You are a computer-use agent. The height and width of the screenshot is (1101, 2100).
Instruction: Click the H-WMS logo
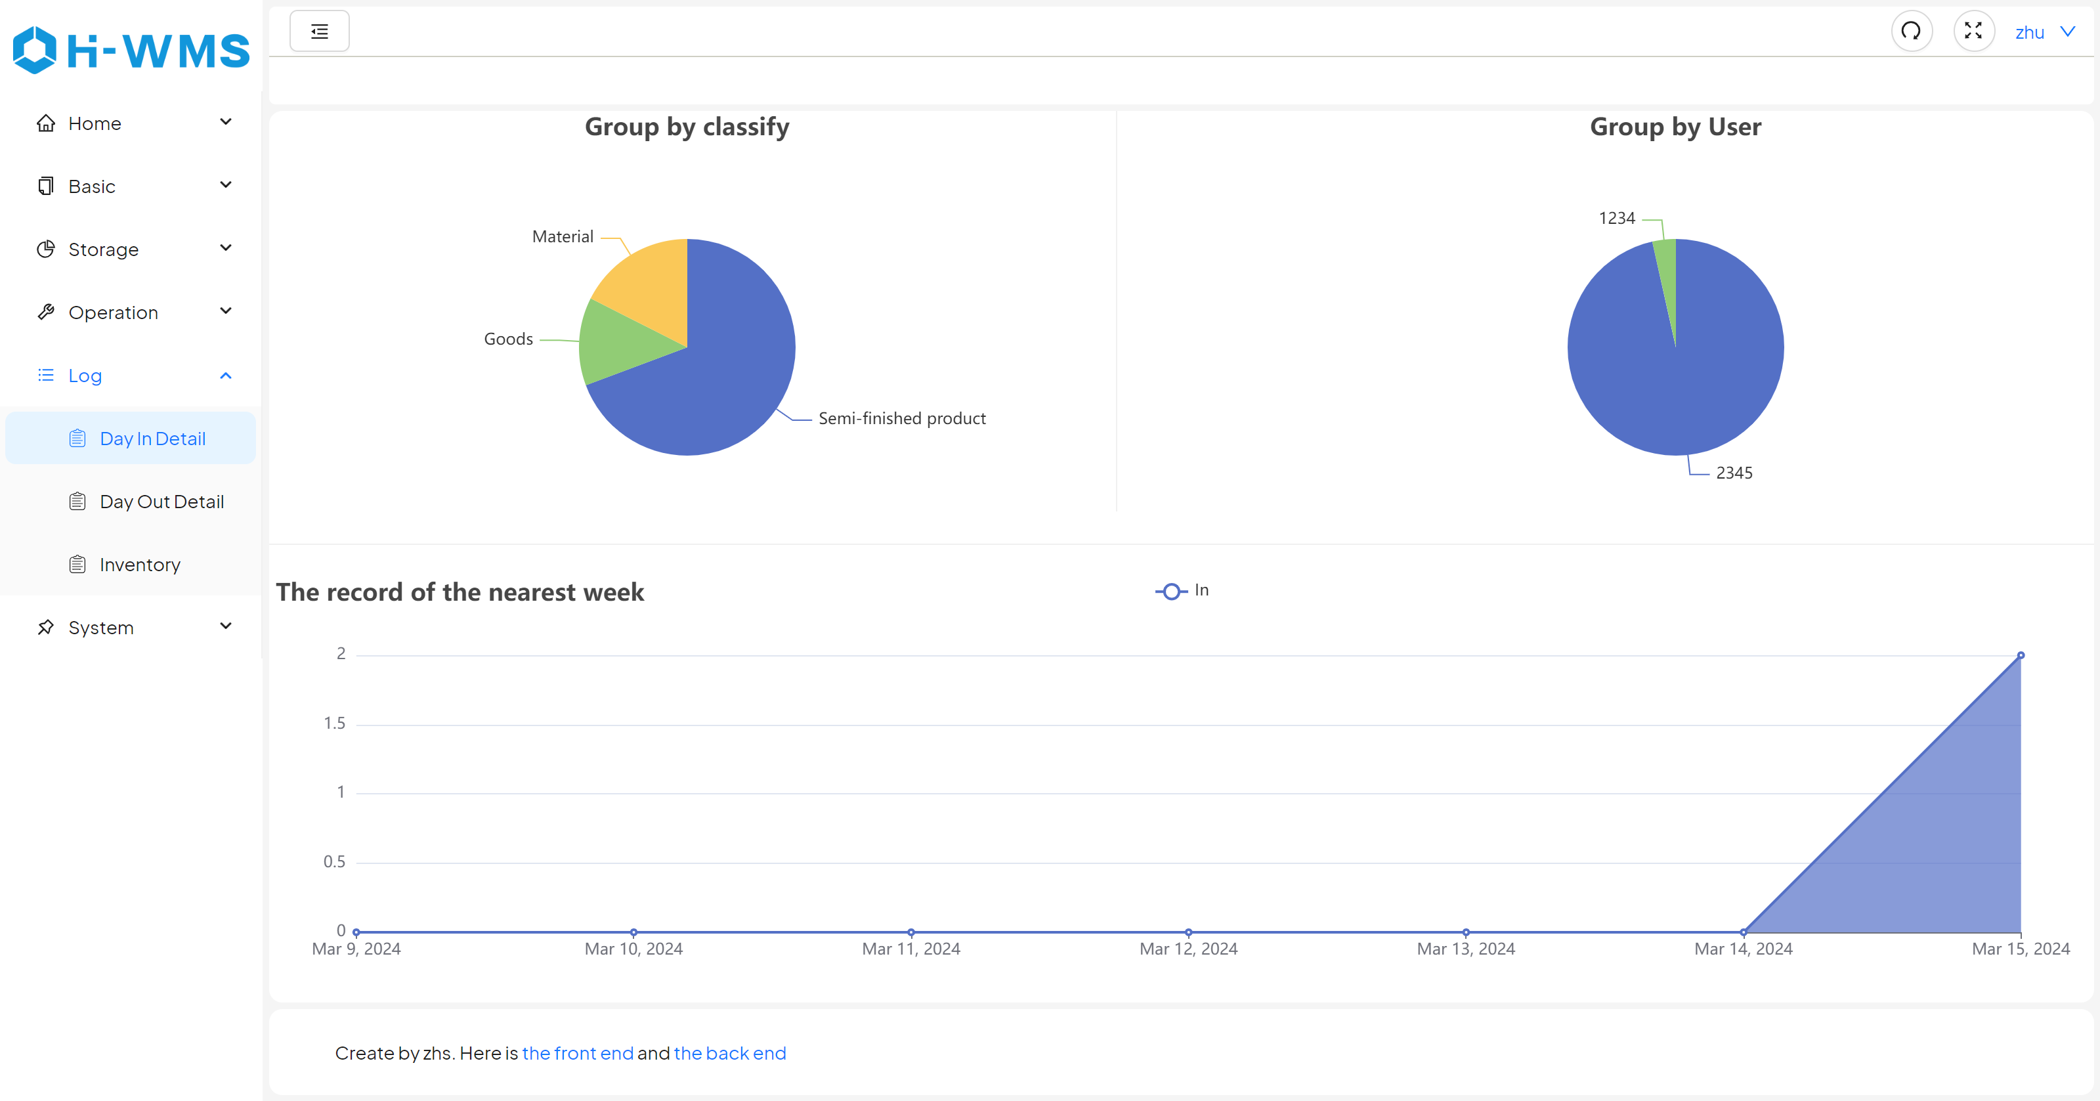pos(131,50)
